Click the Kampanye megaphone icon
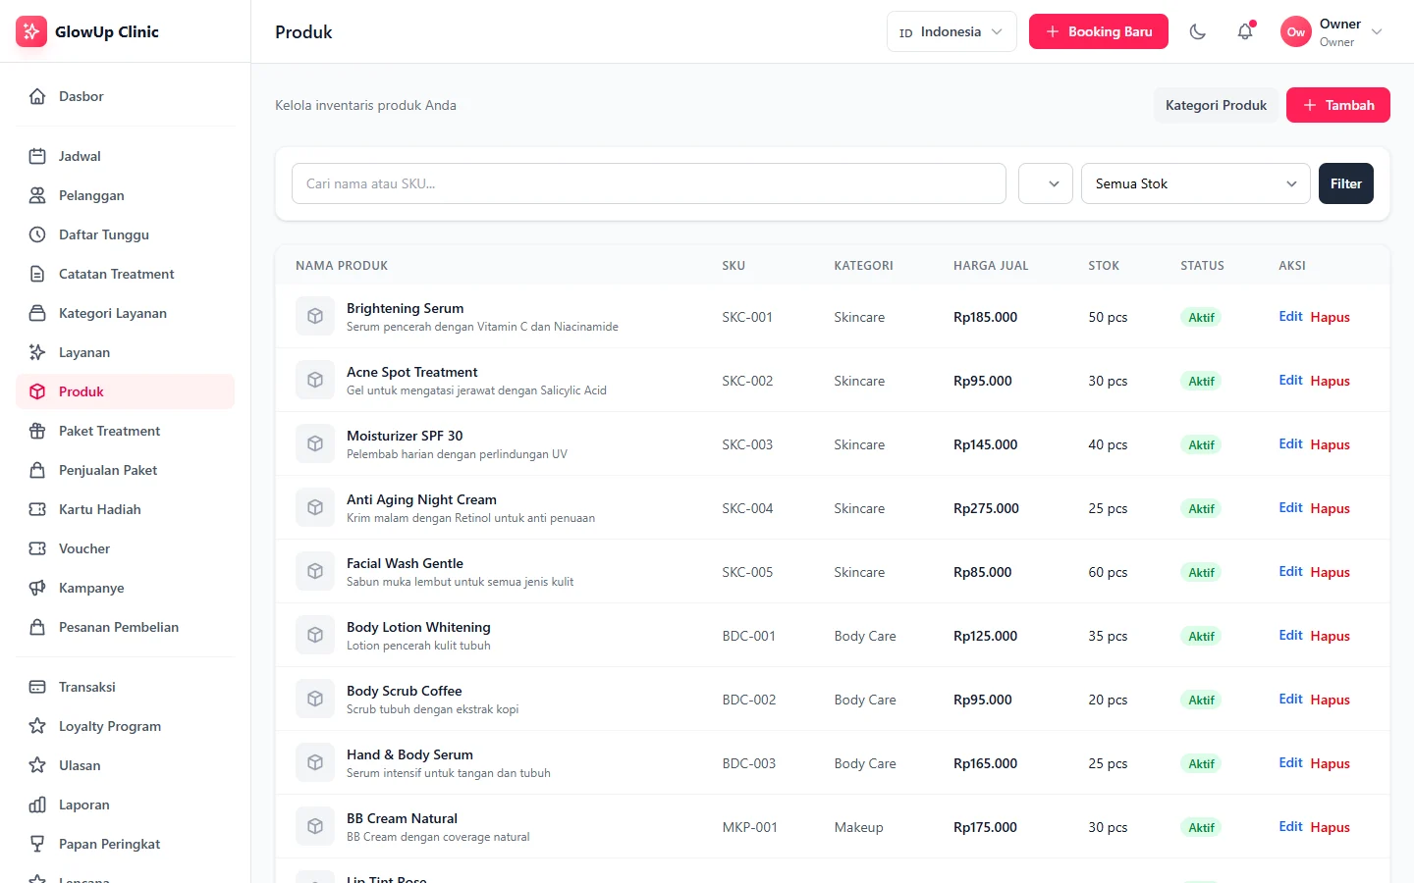 (x=37, y=588)
